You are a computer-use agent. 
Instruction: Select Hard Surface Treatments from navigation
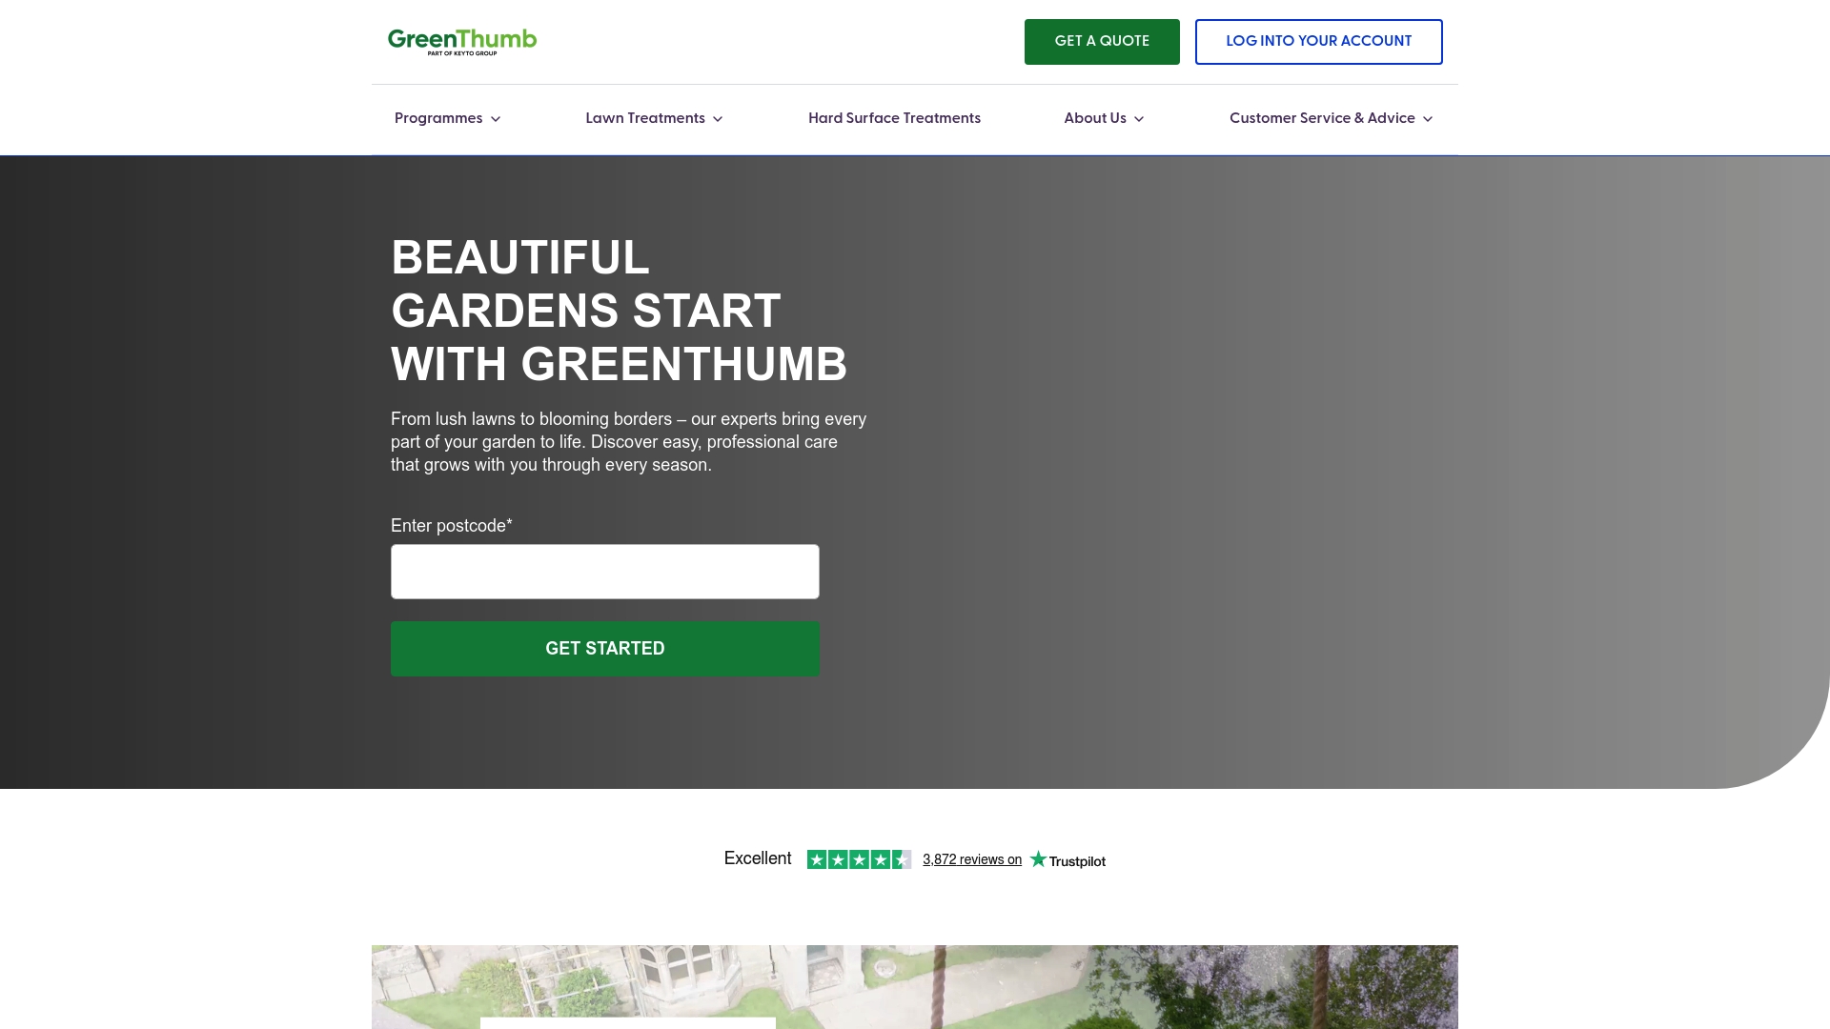pyautogui.click(x=893, y=118)
